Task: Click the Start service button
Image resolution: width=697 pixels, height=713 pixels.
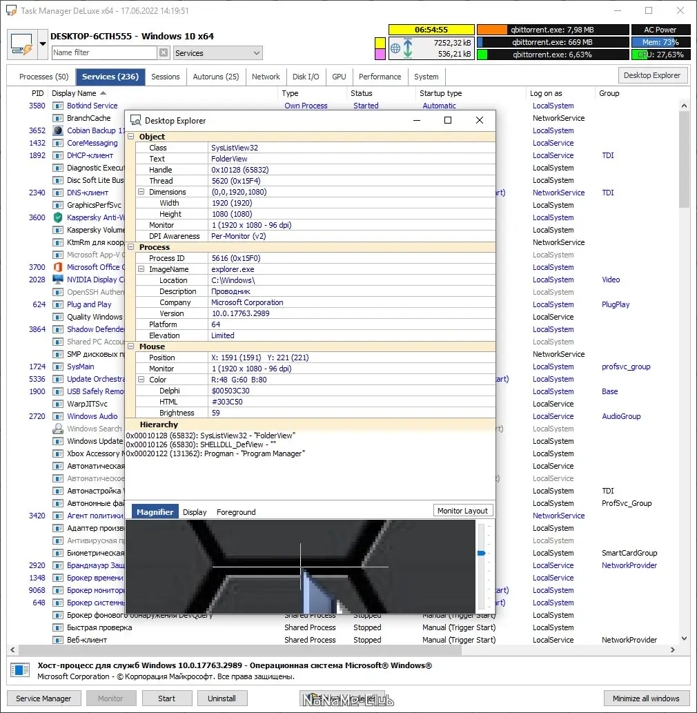Action: tap(167, 699)
